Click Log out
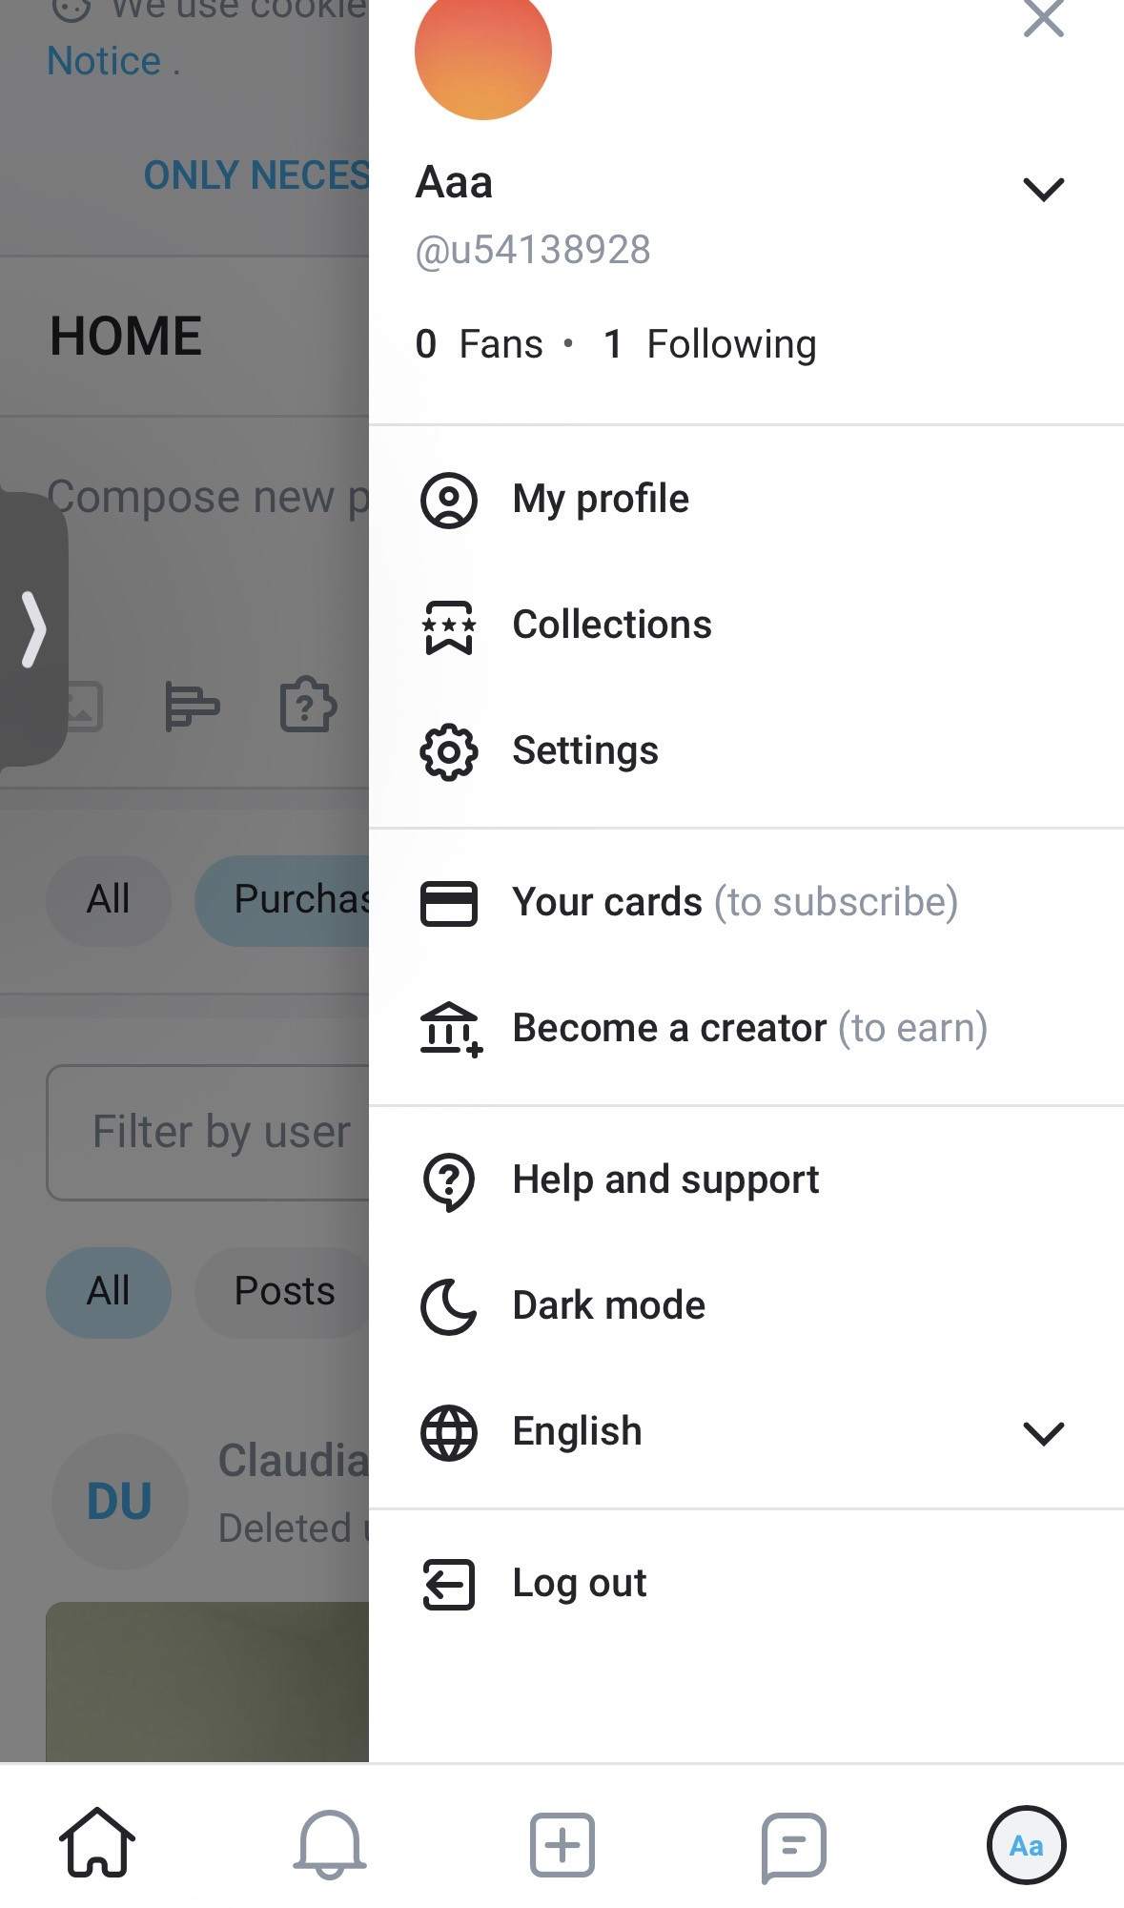Screen dimensions: 1124x1908 pyautogui.click(x=579, y=1583)
